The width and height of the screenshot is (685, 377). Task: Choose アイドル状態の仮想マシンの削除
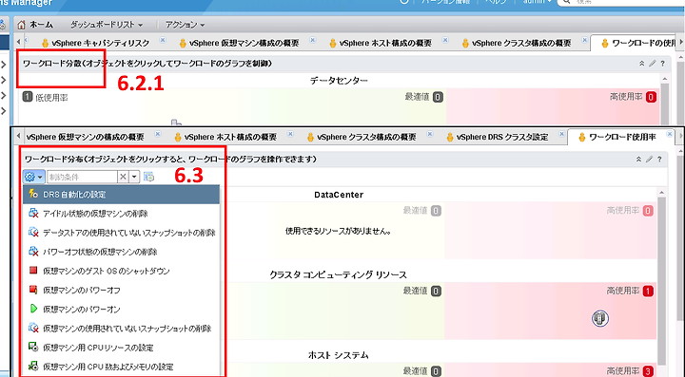(x=122, y=214)
